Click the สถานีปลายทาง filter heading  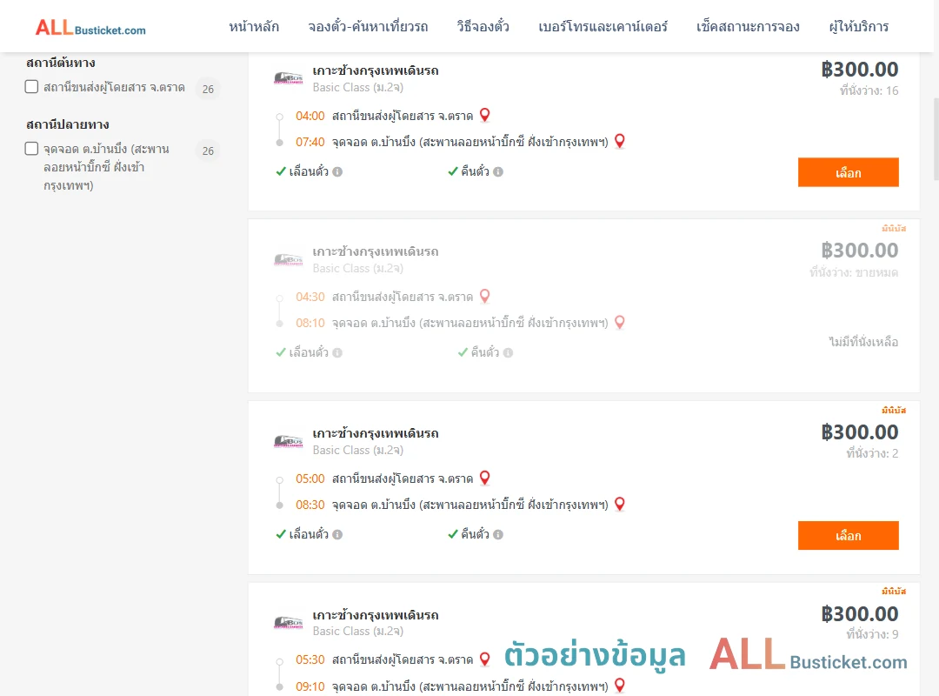pyautogui.click(x=68, y=124)
